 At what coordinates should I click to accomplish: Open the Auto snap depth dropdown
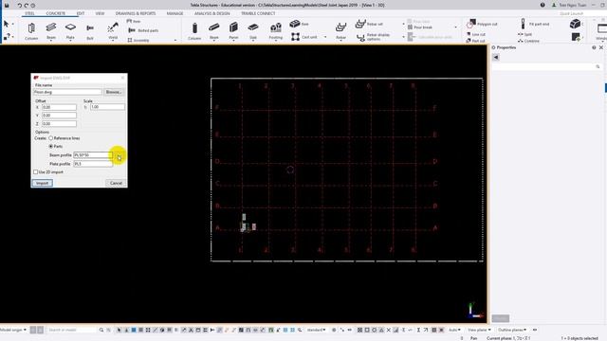pyautogui.click(x=454, y=330)
